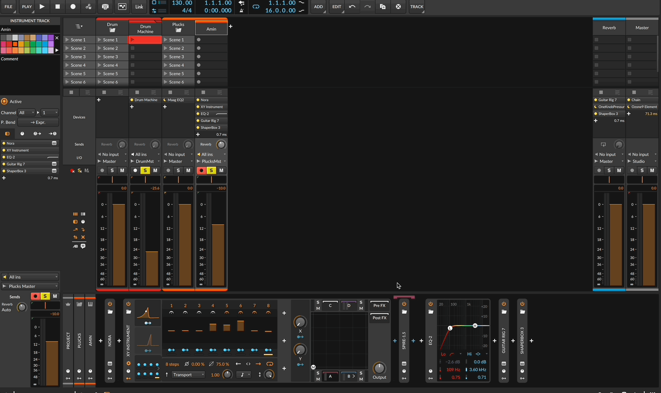Toggle EQ-2 device power icon in device panel
Image resolution: width=661 pixels, height=393 pixels.
pyautogui.click(x=430, y=304)
